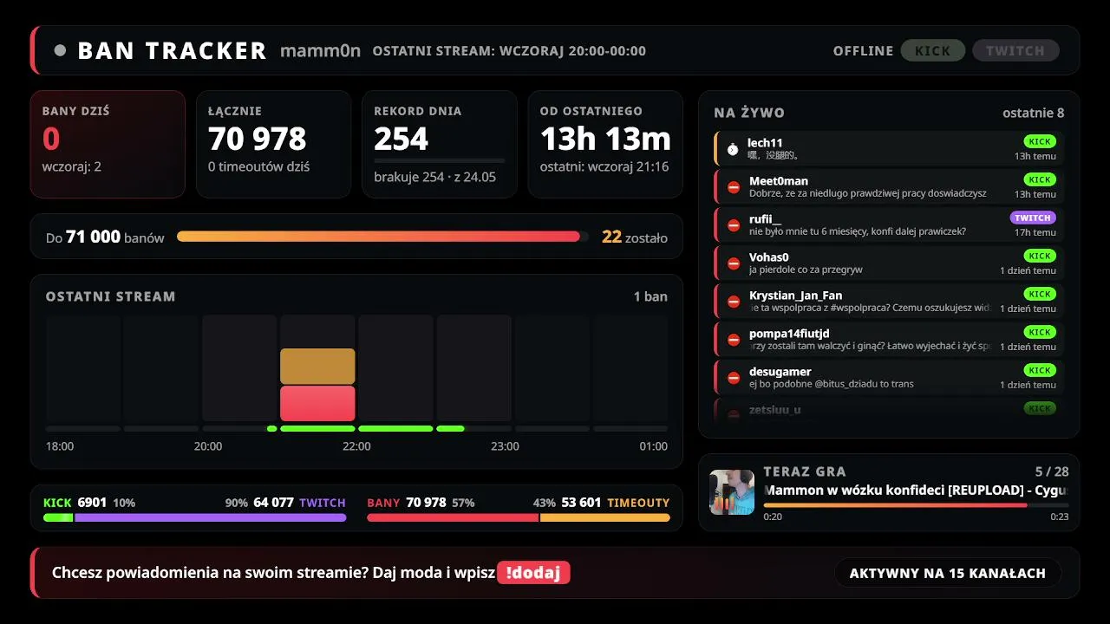Click the 18:00 label on stream timeline

(x=60, y=446)
